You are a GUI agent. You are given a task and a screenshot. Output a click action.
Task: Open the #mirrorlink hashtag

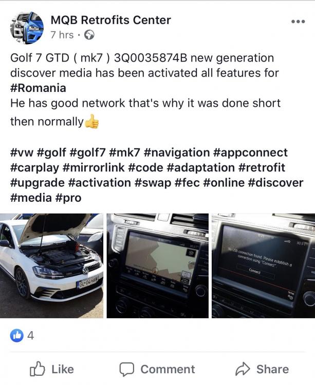(x=94, y=167)
